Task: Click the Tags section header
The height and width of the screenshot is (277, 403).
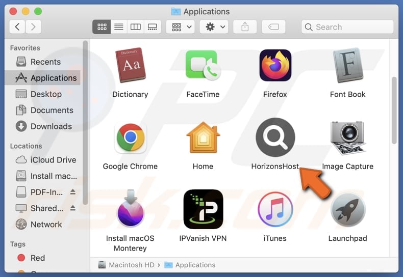Action: click(18, 244)
